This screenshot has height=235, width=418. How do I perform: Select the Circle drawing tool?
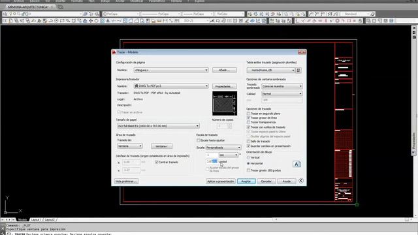pos(56,21)
